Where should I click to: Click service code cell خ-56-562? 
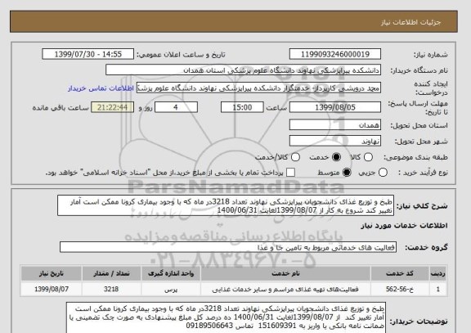400,290
